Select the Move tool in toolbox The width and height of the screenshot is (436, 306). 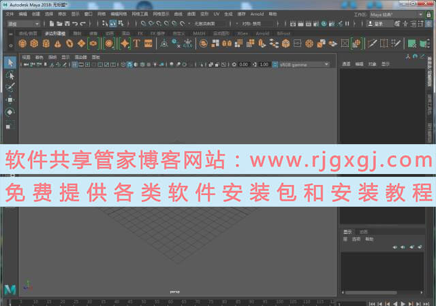point(10,100)
